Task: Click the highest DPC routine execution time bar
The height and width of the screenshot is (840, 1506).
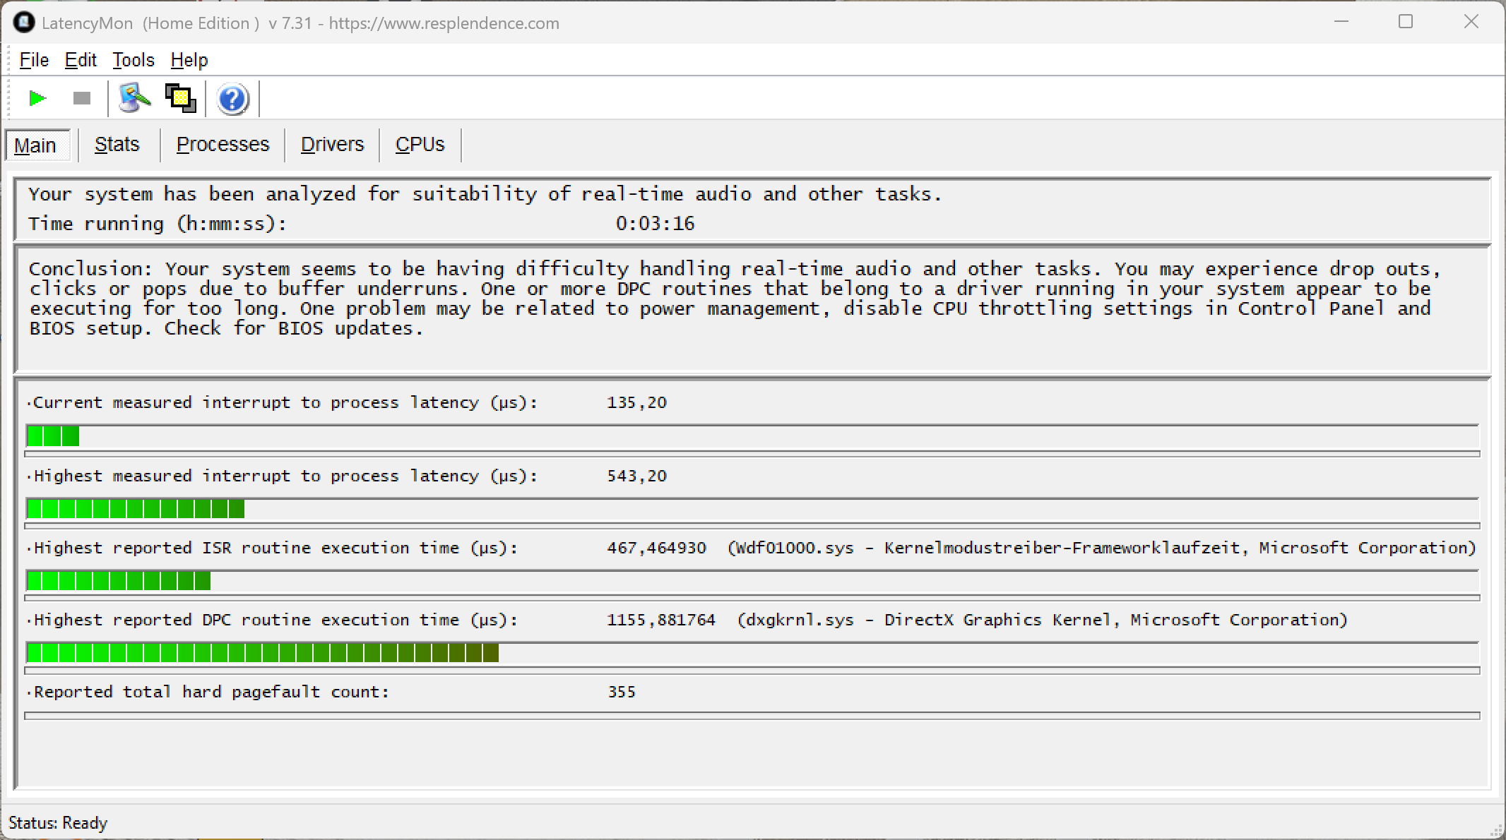Action: click(262, 653)
